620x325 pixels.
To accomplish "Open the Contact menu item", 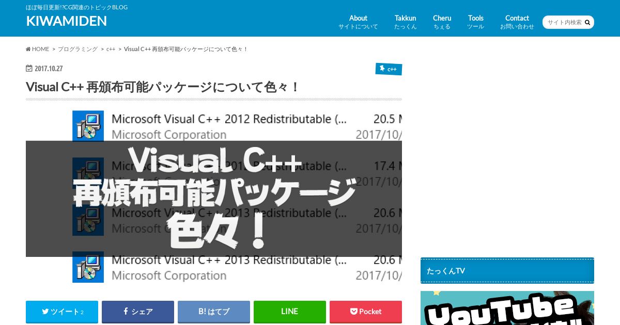I will pyautogui.click(x=517, y=22).
